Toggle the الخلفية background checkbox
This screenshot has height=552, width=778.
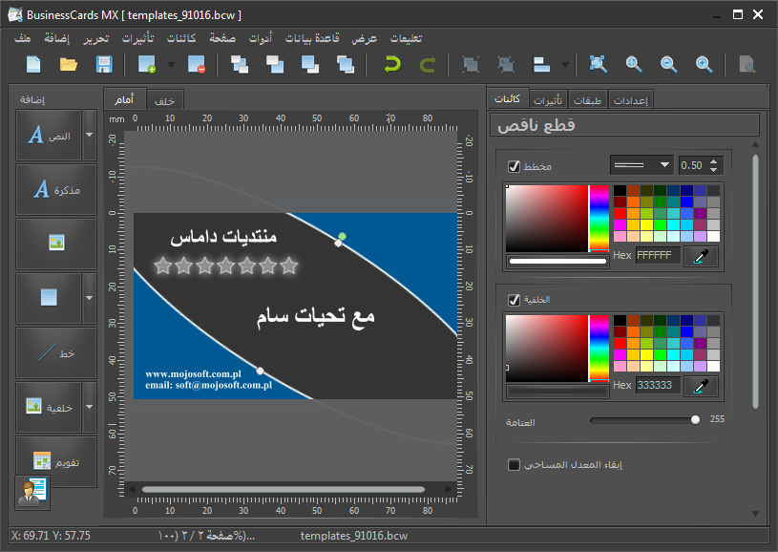tap(514, 299)
